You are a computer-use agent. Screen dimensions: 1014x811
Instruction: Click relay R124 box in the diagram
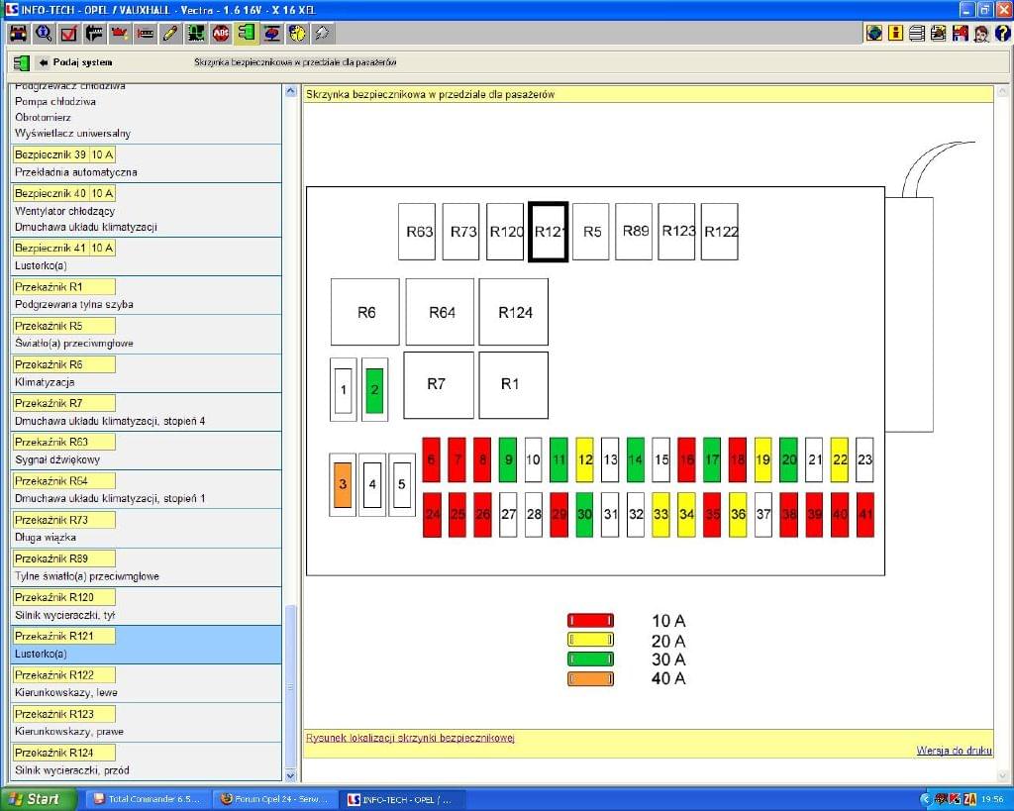pos(514,312)
